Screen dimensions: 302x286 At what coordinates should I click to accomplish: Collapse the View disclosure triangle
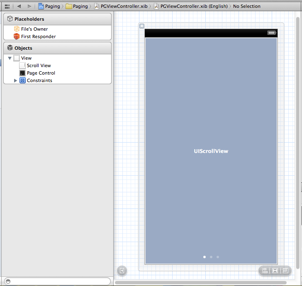10,58
